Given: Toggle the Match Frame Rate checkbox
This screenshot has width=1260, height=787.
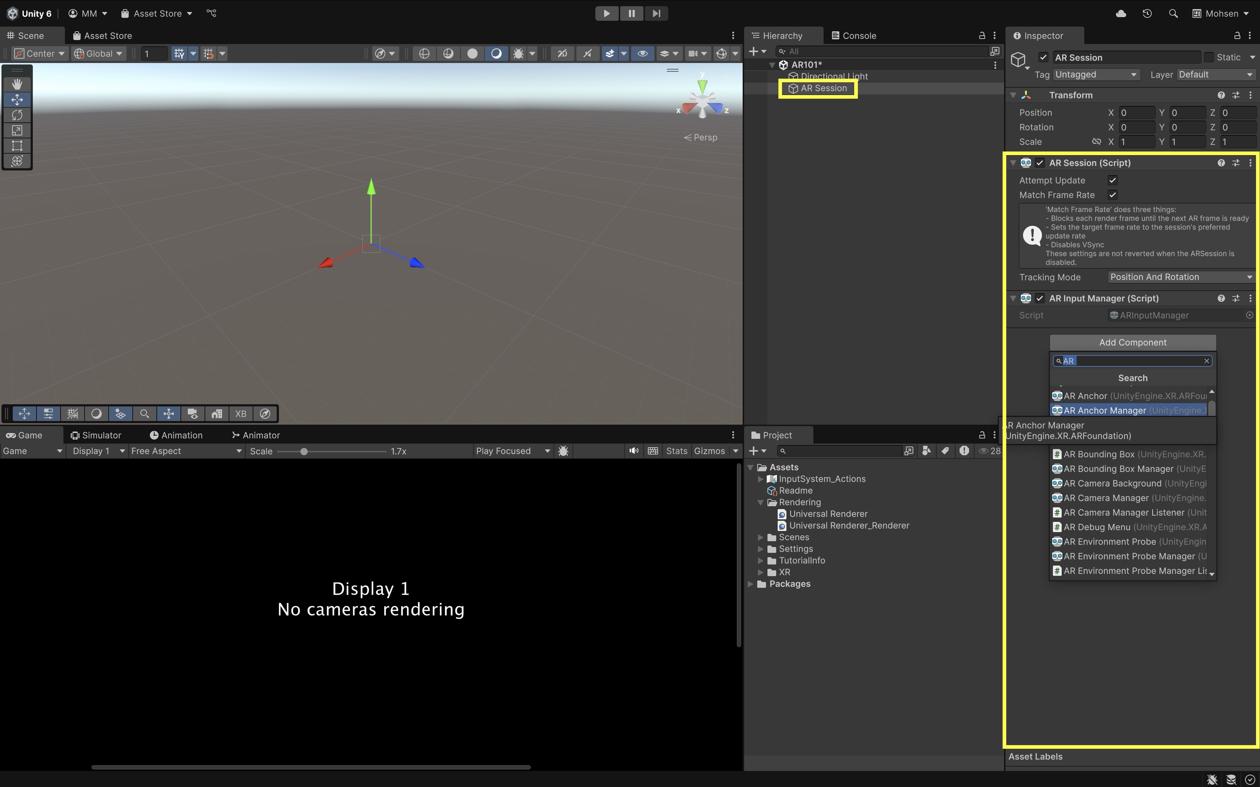Looking at the screenshot, I should pyautogui.click(x=1113, y=195).
